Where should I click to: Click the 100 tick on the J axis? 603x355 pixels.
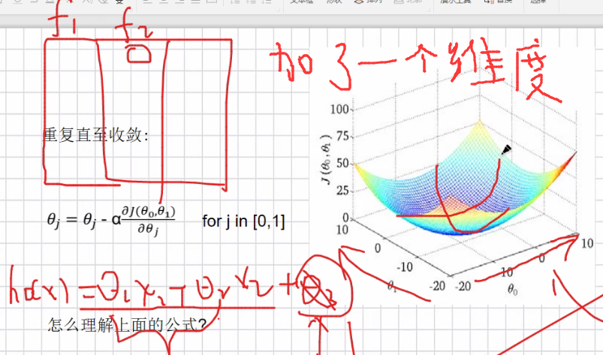339,109
